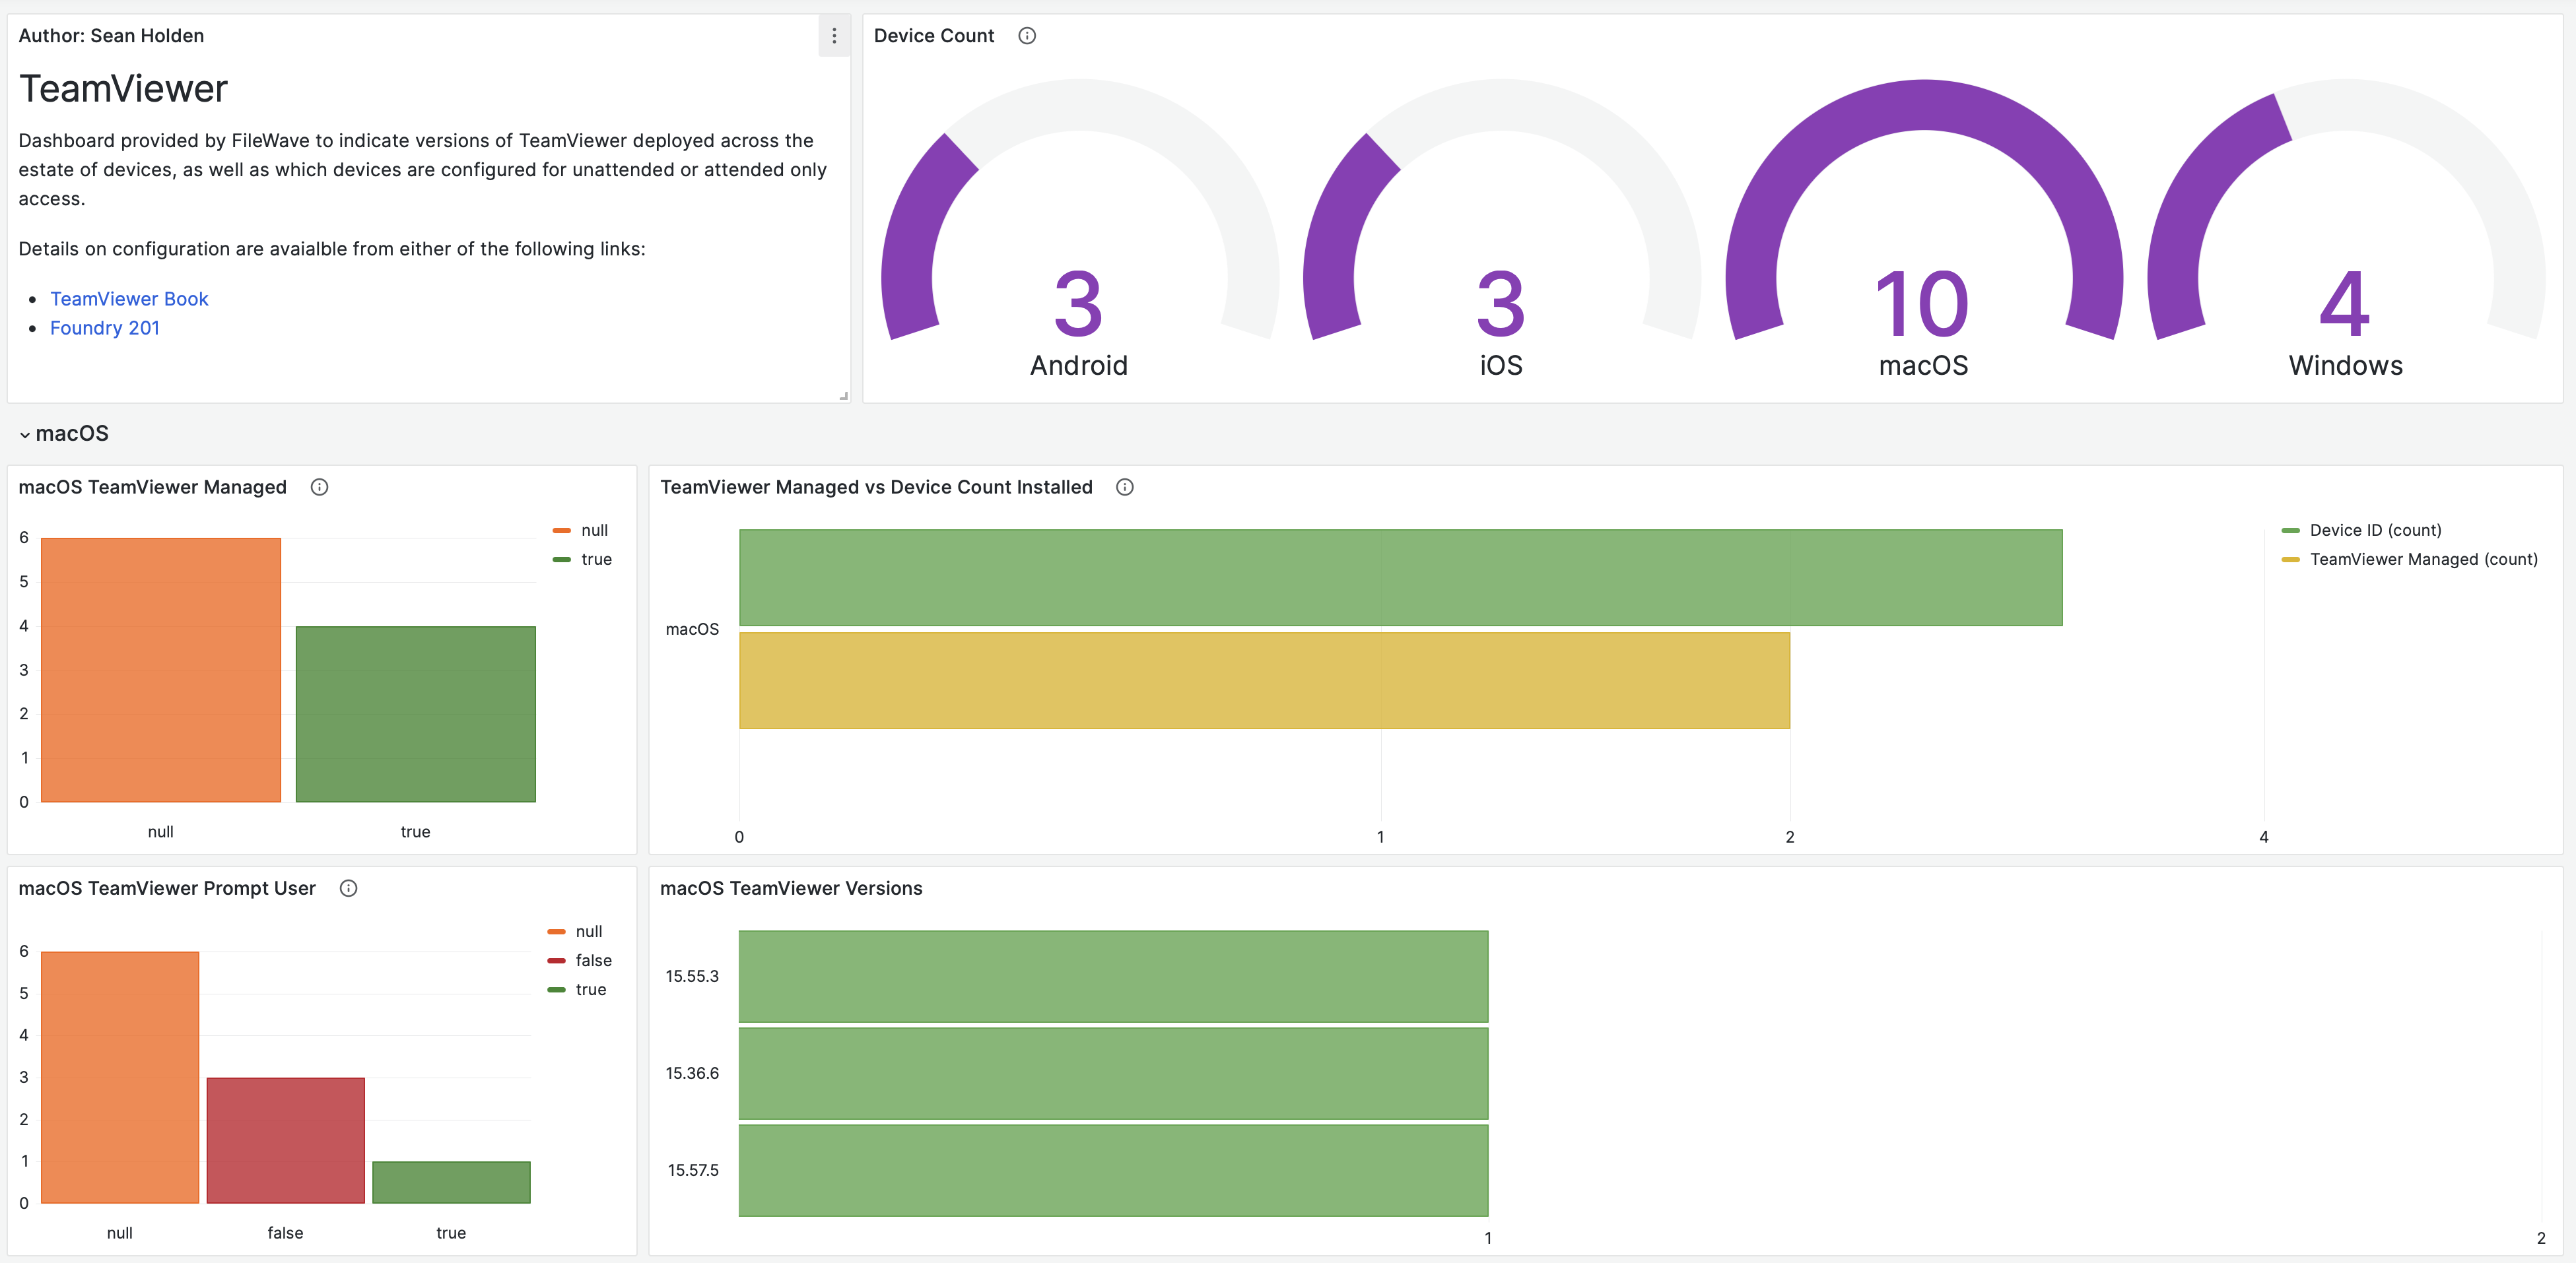
Task: Click the macOS TeamViewer Managed panel title
Action: pyautogui.click(x=152, y=488)
